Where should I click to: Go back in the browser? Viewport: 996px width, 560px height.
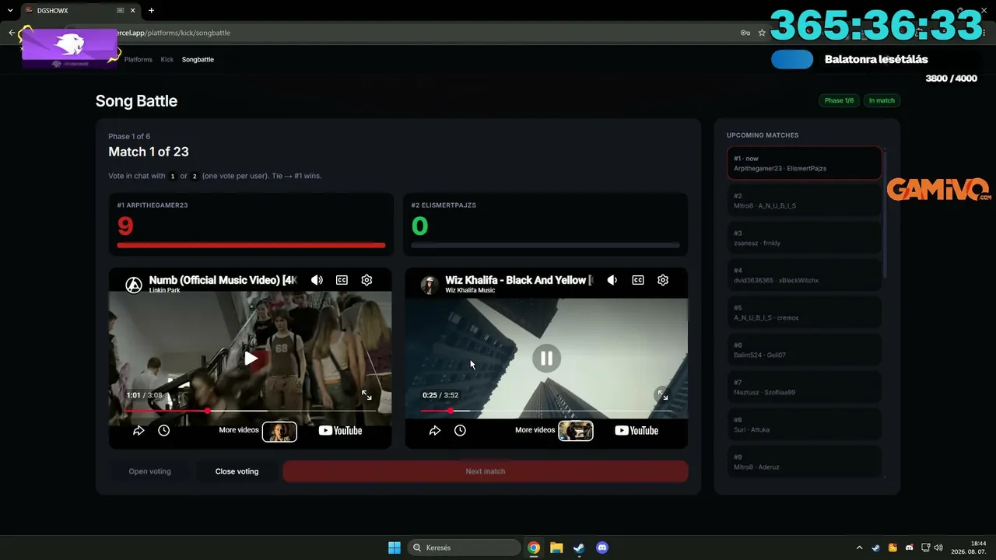pyautogui.click(x=12, y=33)
